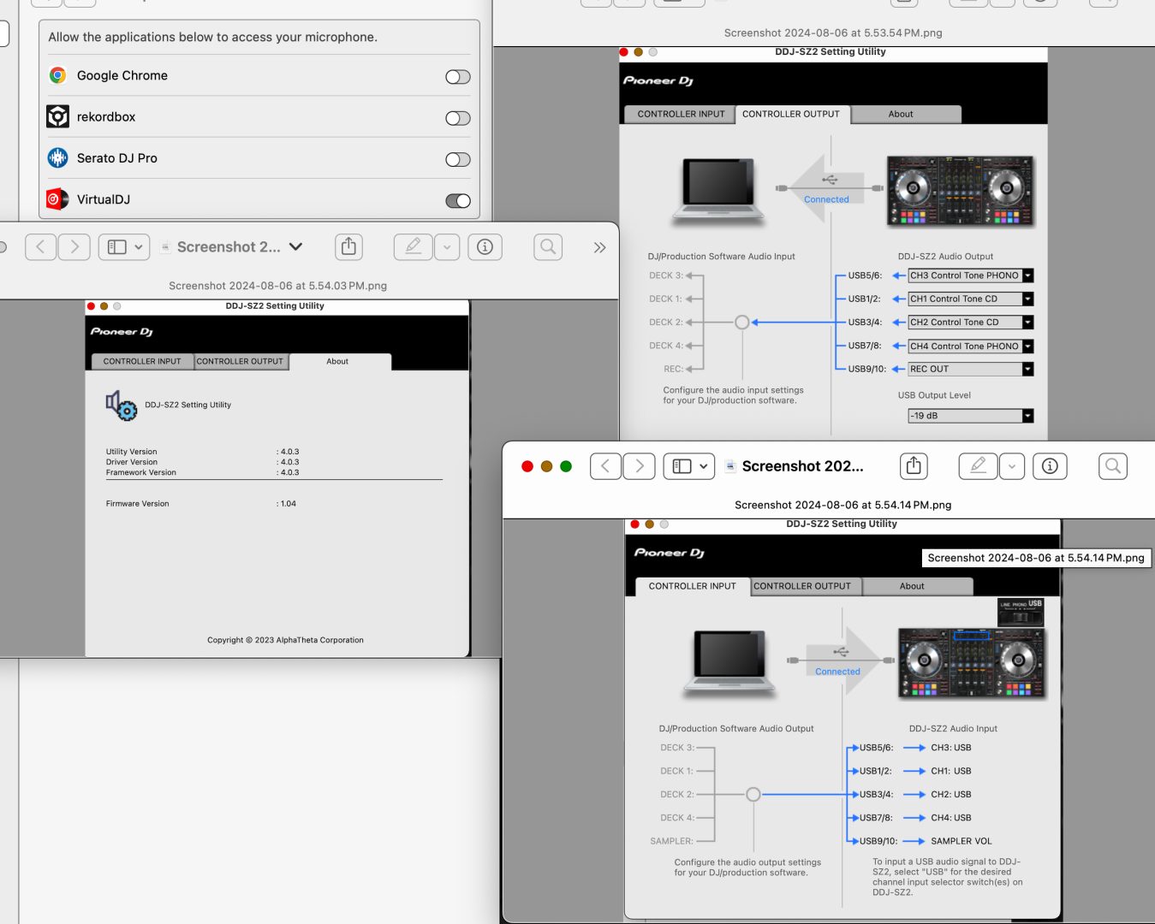The image size is (1155, 924).
Task: Select CONTROLLER OUTPUT tab in 5.53.54 screenshot
Action: coord(791,114)
